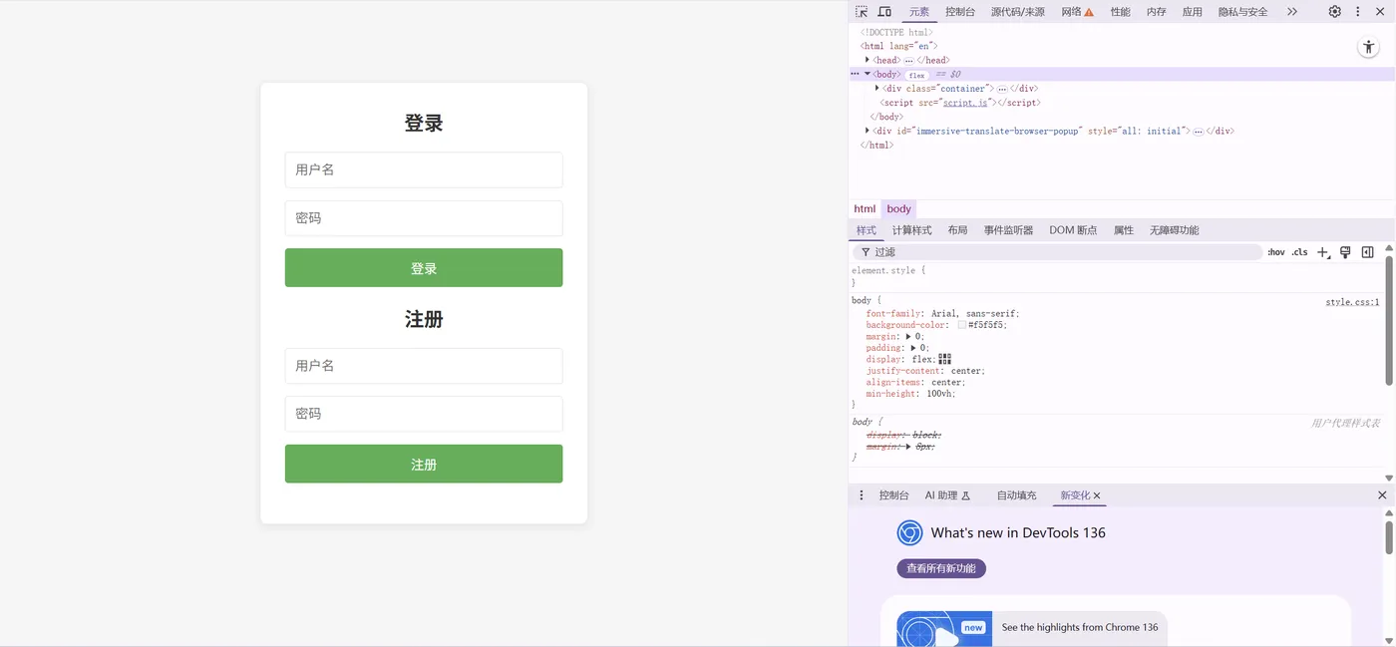Viewport: 1396px width, 647px height.
Task: Show more DevTools tabs chevron
Action: pyautogui.click(x=1292, y=12)
